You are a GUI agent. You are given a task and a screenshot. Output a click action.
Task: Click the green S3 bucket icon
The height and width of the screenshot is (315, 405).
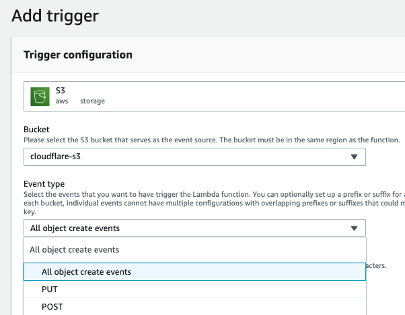click(x=42, y=95)
